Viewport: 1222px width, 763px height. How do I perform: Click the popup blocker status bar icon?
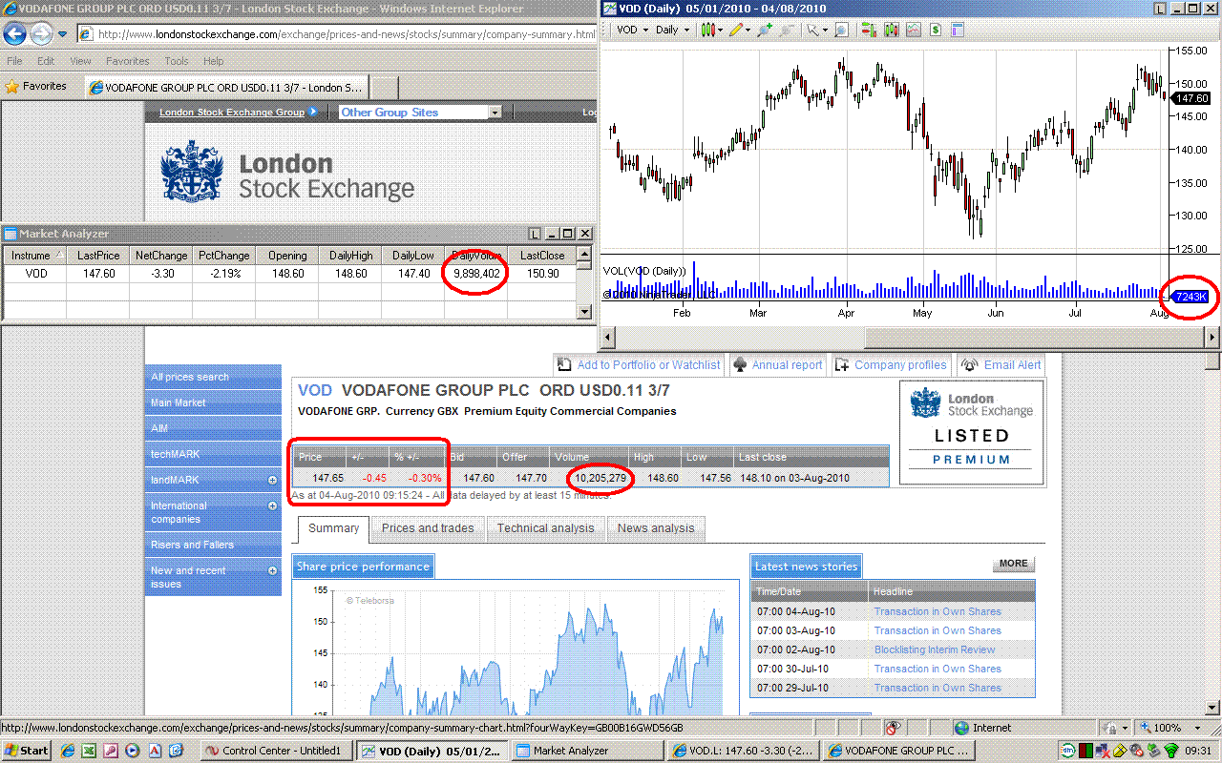pyautogui.click(x=893, y=728)
